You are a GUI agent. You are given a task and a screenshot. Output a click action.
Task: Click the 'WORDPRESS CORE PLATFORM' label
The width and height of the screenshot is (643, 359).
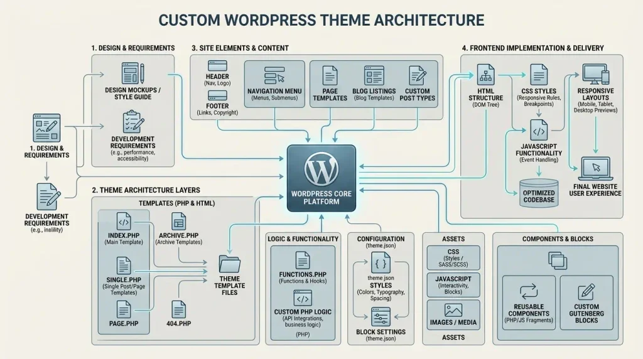(x=321, y=198)
